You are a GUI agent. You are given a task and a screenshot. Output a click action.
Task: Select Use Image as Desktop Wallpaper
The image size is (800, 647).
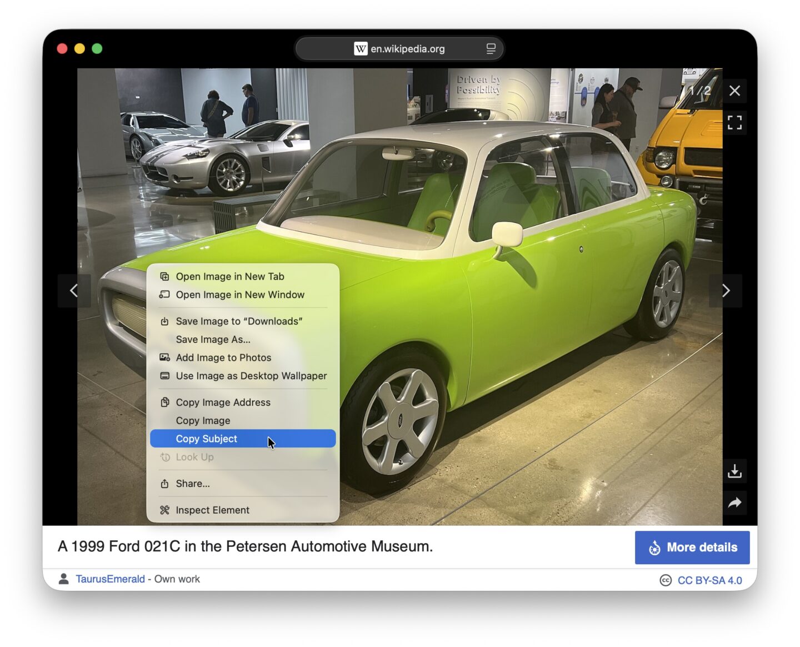click(243, 376)
